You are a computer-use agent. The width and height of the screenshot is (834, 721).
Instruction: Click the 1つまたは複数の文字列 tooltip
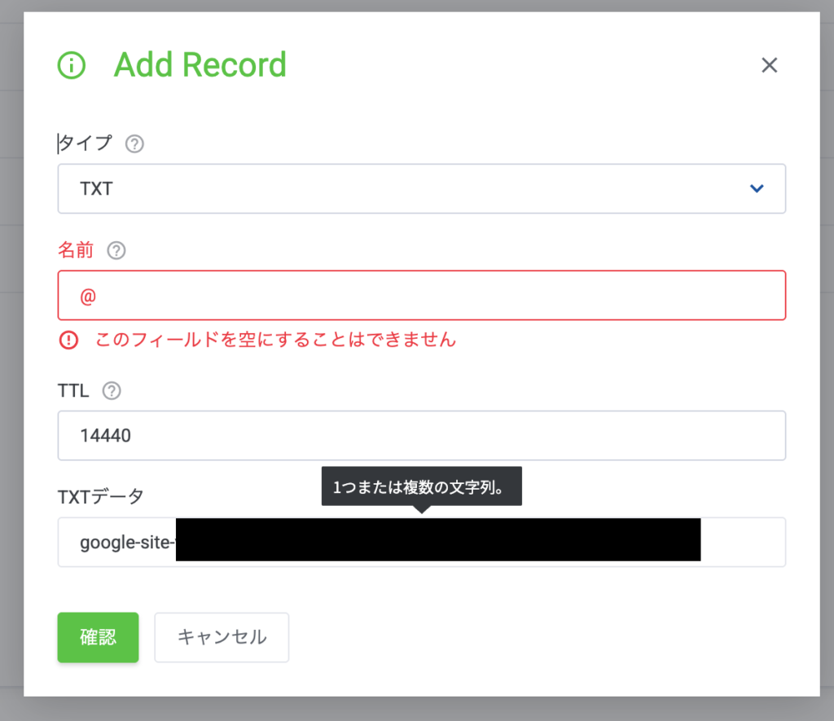pos(421,486)
